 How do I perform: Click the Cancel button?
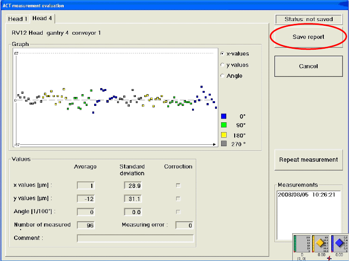coord(308,67)
